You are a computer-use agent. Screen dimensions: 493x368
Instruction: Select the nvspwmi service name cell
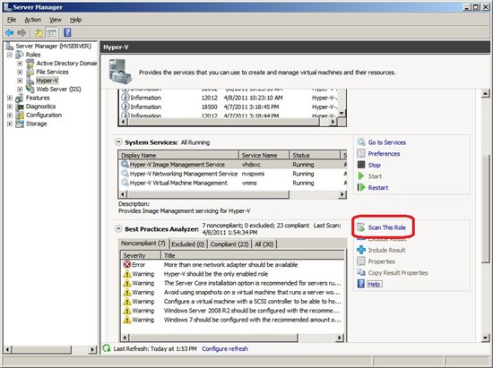coord(253,174)
